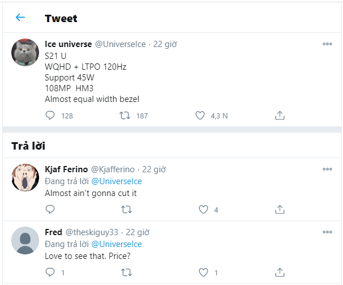The height and width of the screenshot is (285, 343).
Task: Open more options on Ice universe's tweet
Action: coord(327,44)
